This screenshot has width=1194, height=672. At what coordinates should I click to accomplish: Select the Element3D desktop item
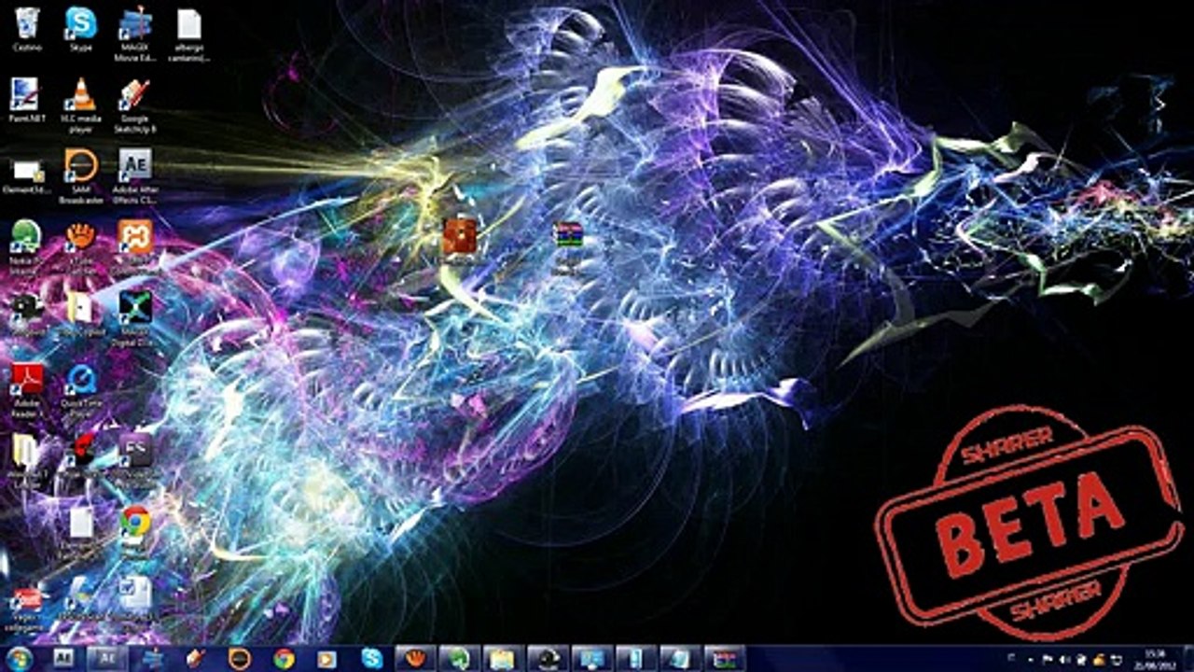(25, 175)
